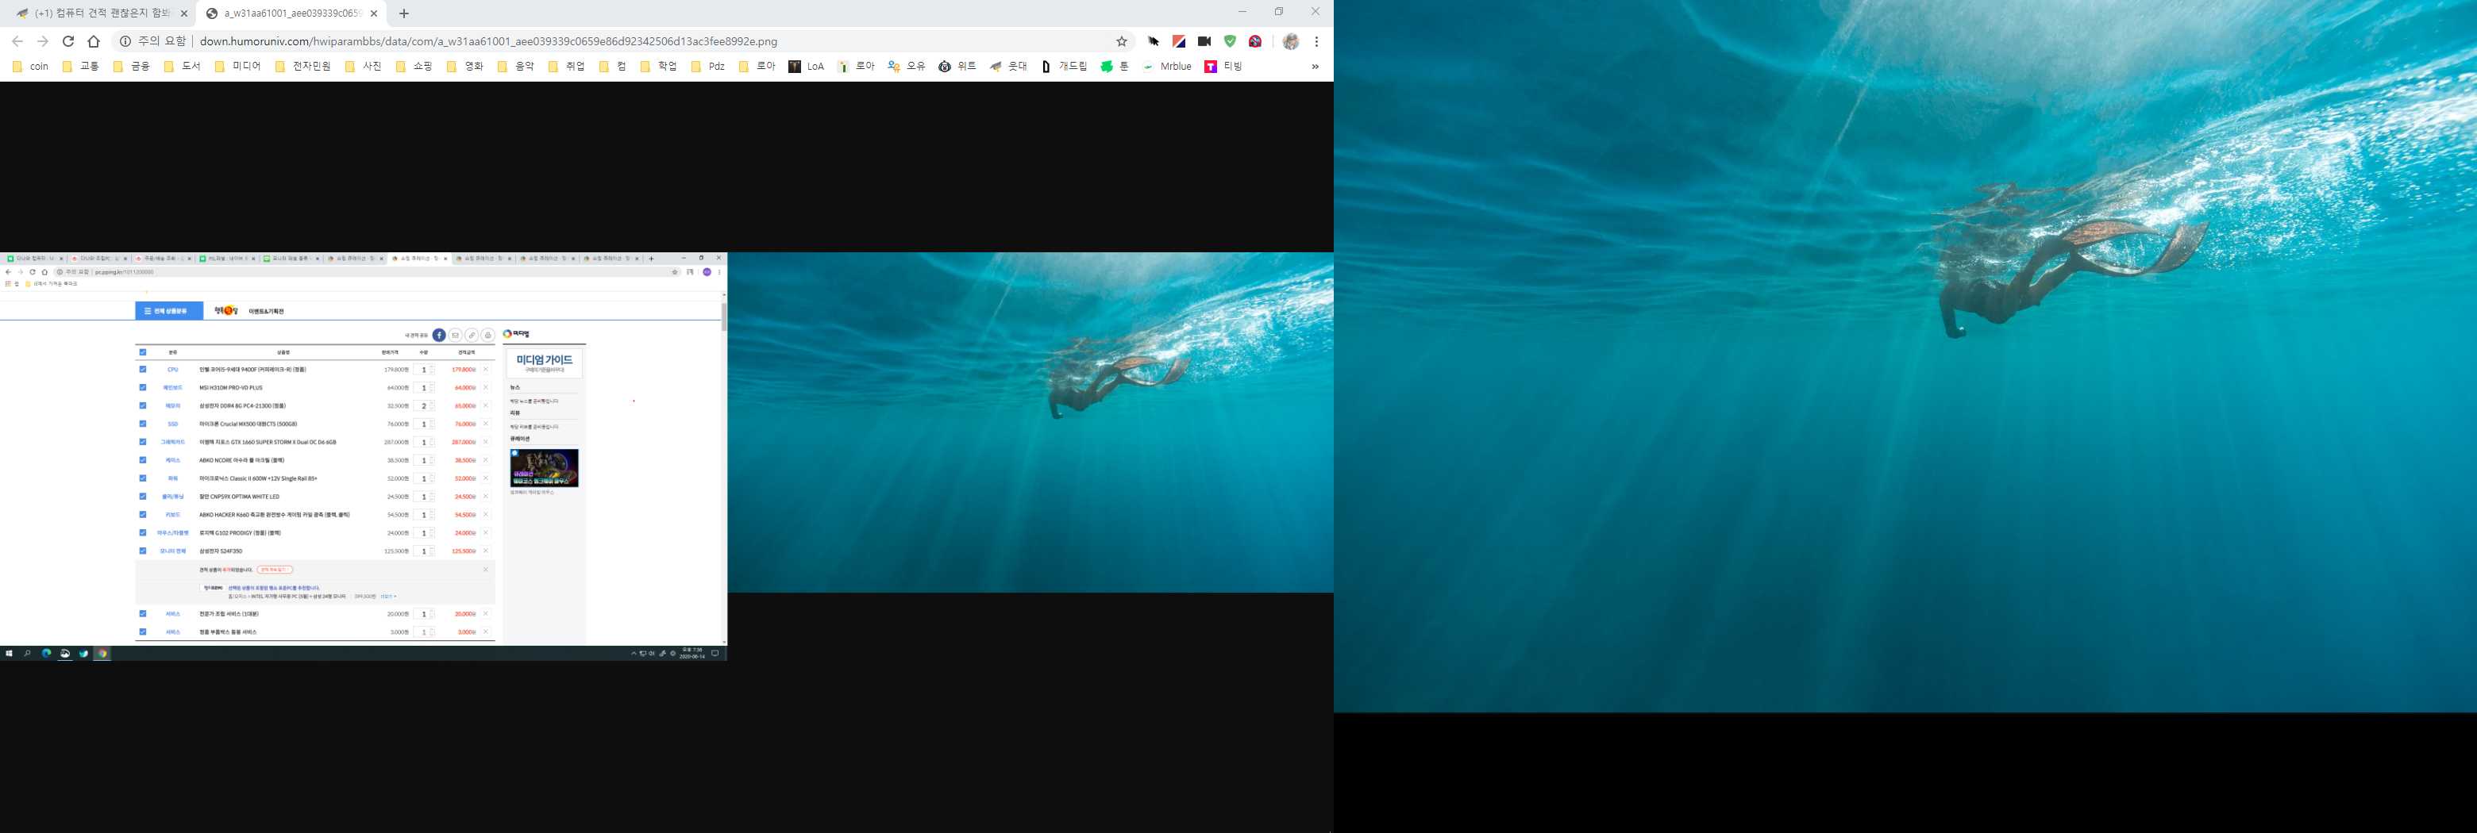Open the 오유 bookmark

(x=906, y=67)
